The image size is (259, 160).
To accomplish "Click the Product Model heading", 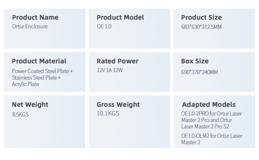I will pyautogui.click(x=120, y=18).
